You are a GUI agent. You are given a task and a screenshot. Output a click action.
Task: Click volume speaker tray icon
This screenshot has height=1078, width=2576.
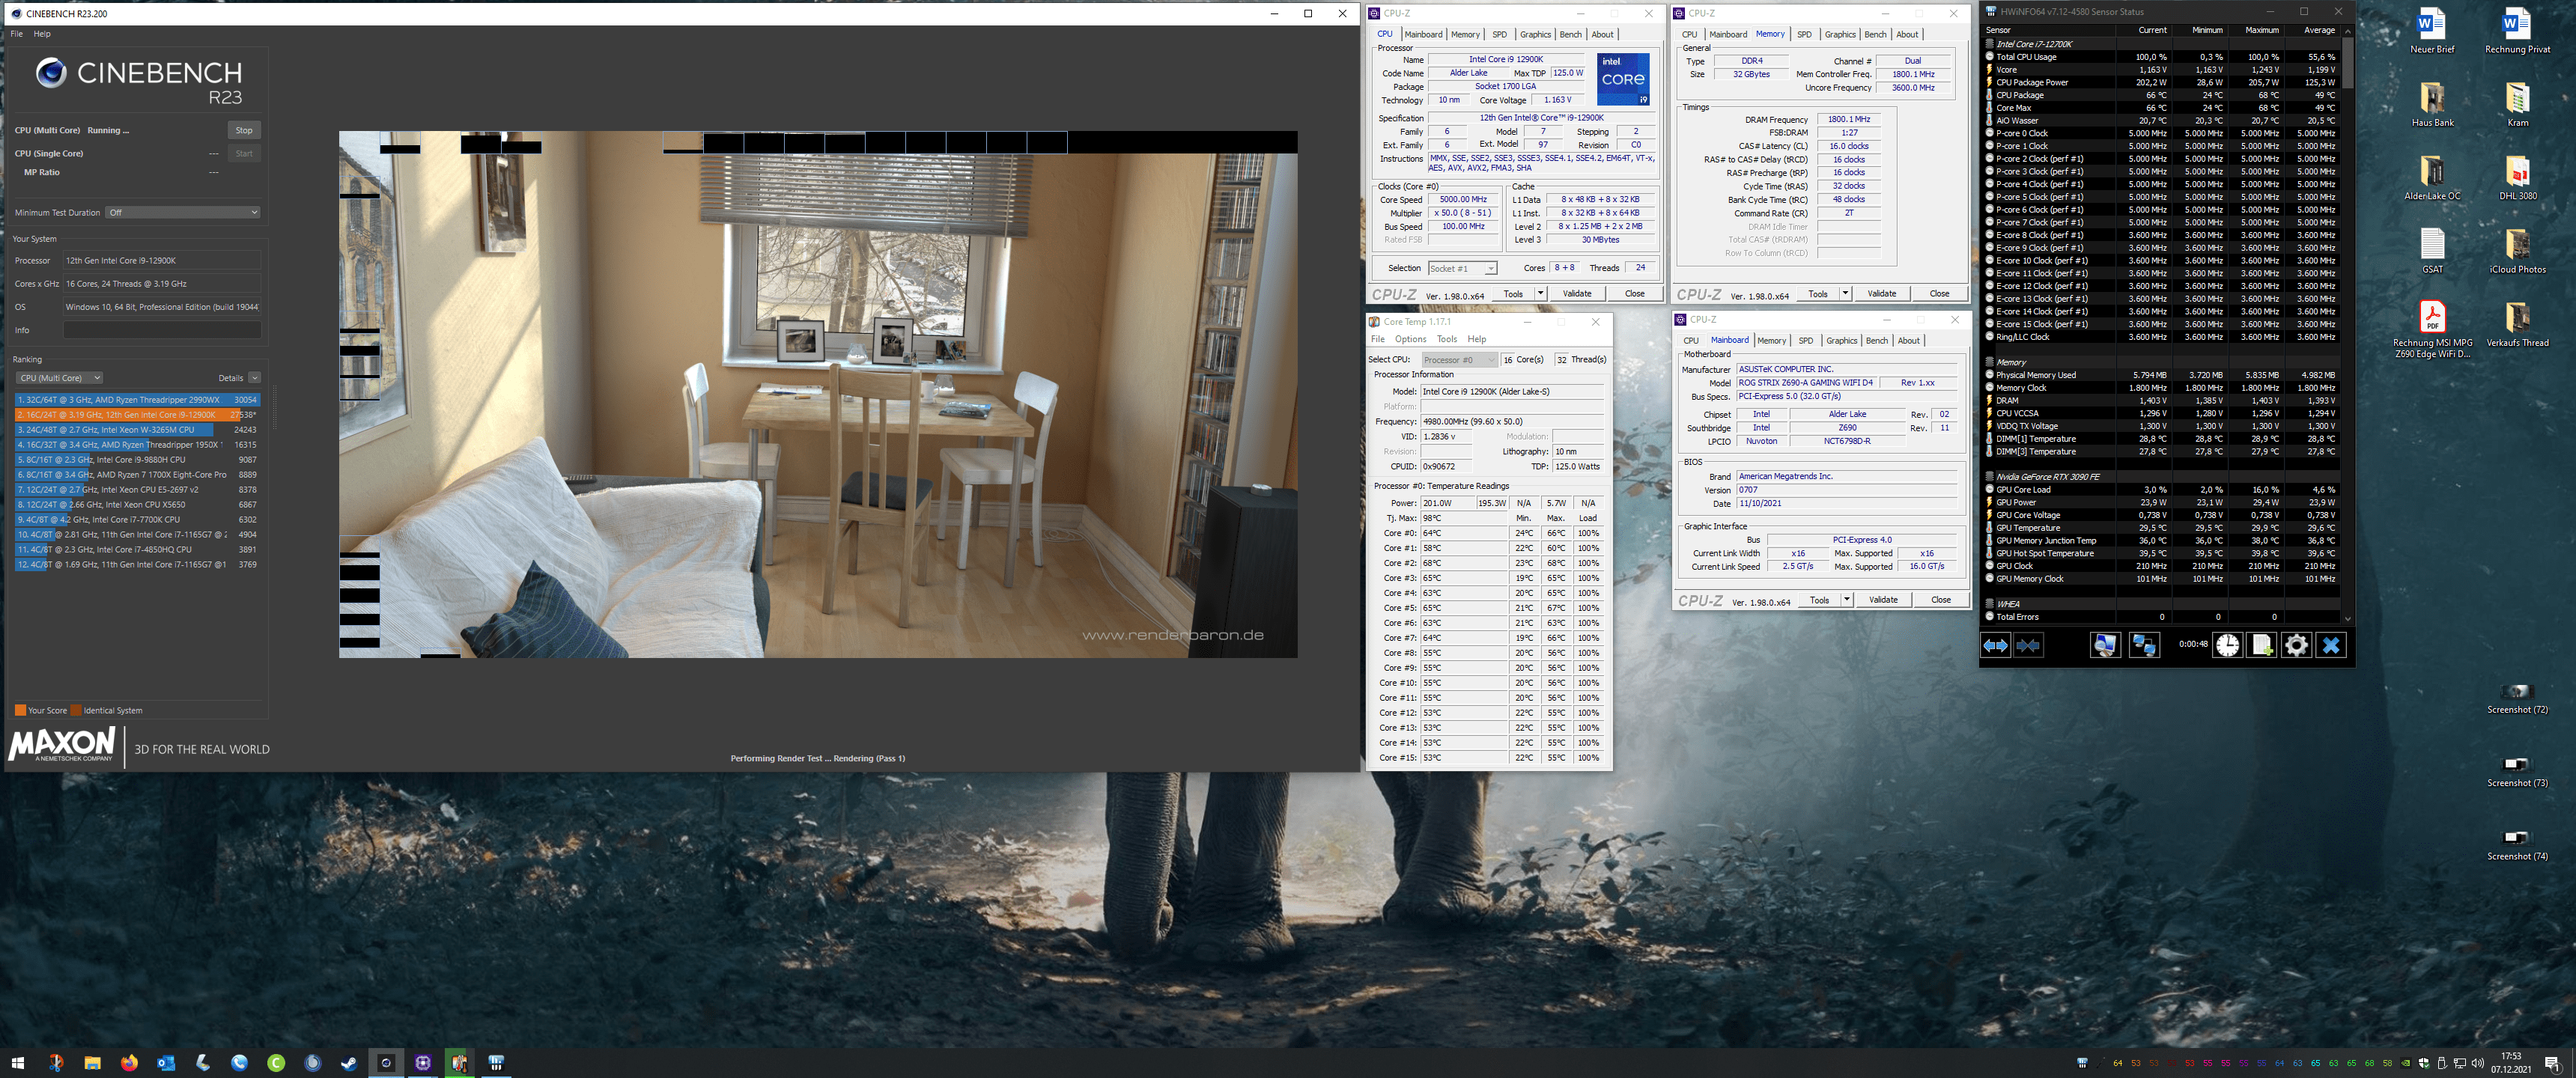tap(2477, 1063)
